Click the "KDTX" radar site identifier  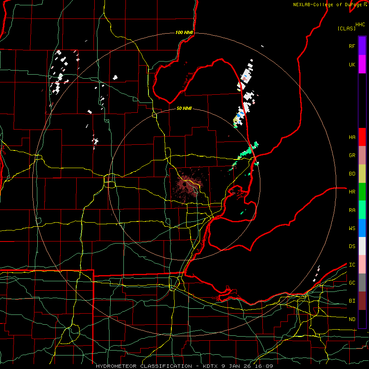[x=211, y=366]
